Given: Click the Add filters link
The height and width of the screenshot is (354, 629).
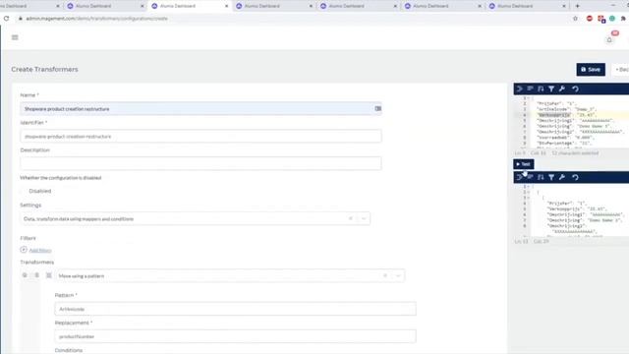Looking at the screenshot, I should pos(40,250).
